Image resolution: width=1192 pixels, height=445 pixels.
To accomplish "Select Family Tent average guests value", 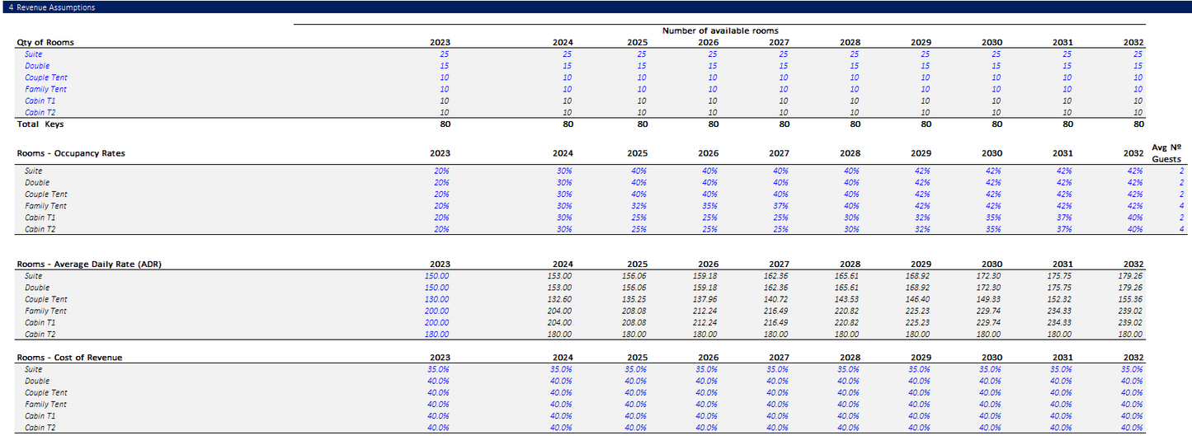I will 1181,206.
